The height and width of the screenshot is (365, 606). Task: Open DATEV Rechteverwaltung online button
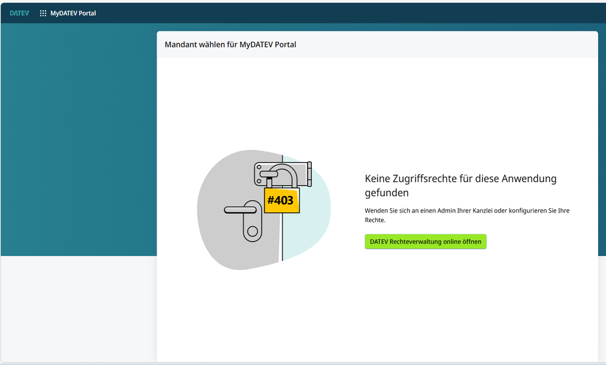click(425, 242)
